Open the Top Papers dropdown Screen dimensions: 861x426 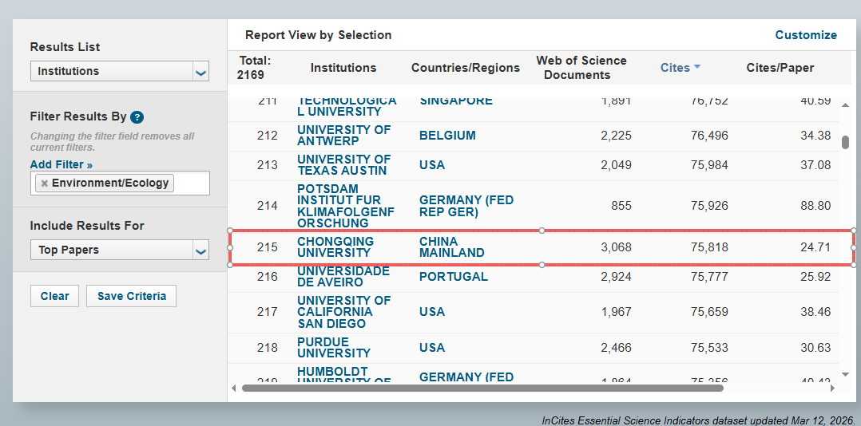(x=120, y=250)
